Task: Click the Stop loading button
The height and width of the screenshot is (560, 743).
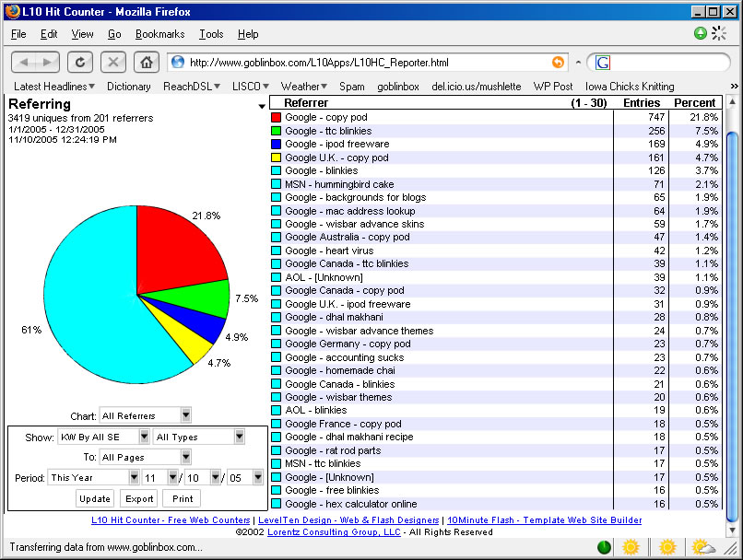Action: (x=112, y=62)
